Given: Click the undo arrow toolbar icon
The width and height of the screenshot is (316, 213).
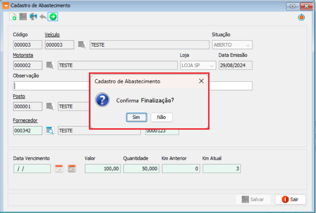Looking at the screenshot, I should point(43,17).
